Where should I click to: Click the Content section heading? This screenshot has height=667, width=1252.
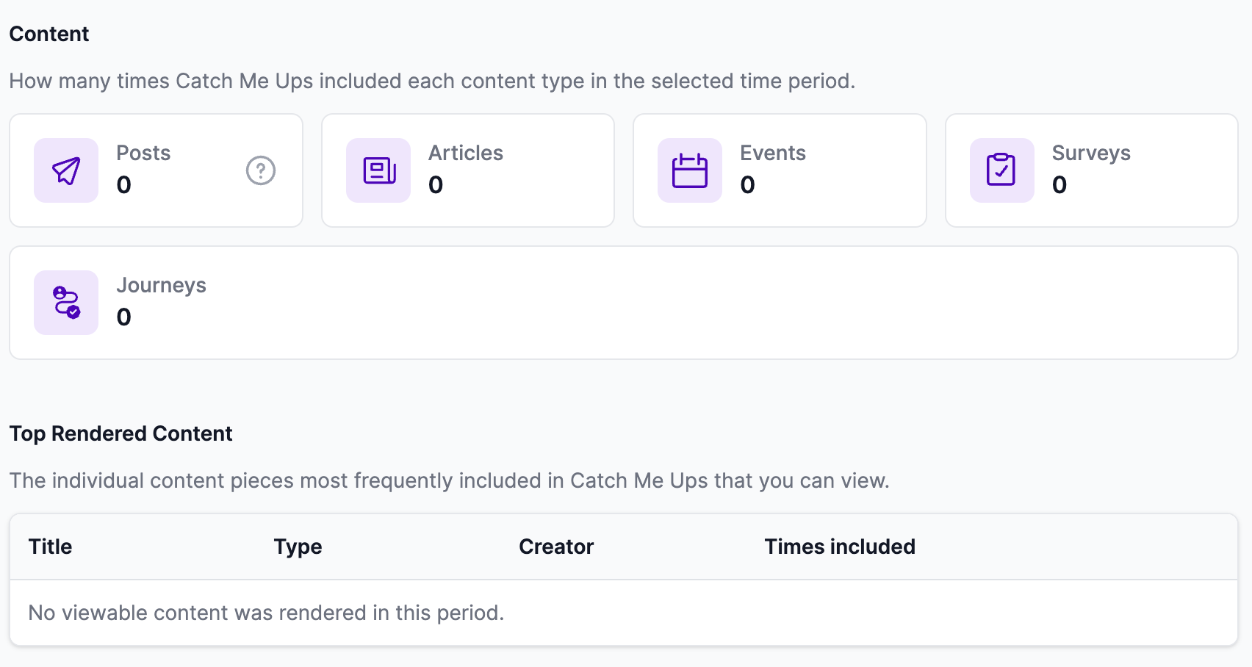(x=49, y=34)
